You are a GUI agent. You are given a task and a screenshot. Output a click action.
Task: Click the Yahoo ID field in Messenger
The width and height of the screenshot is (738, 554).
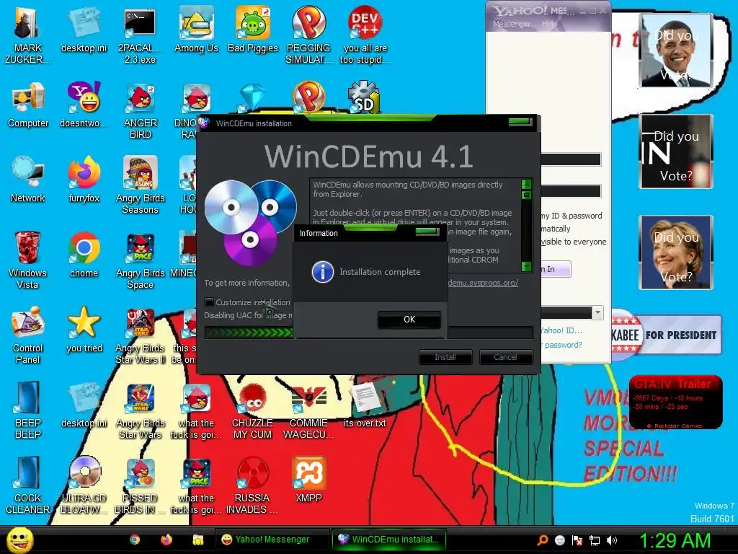(x=571, y=159)
